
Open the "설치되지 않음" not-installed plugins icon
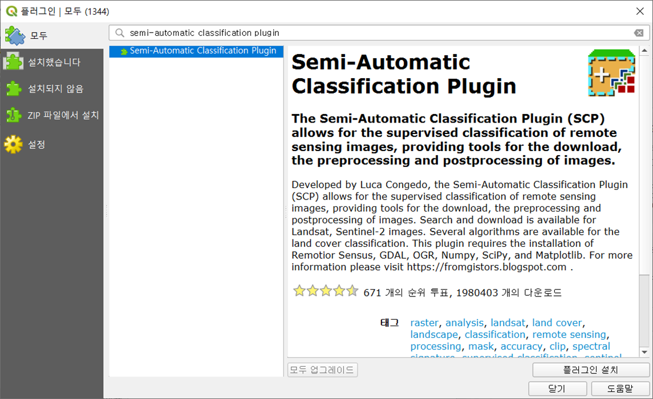13,89
